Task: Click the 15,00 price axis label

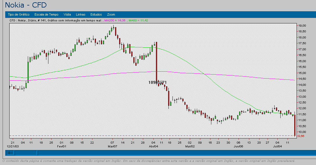Action: point(302,73)
